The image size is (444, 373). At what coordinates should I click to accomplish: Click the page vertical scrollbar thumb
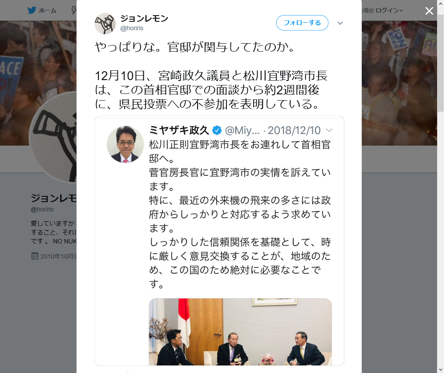tap(440, 63)
